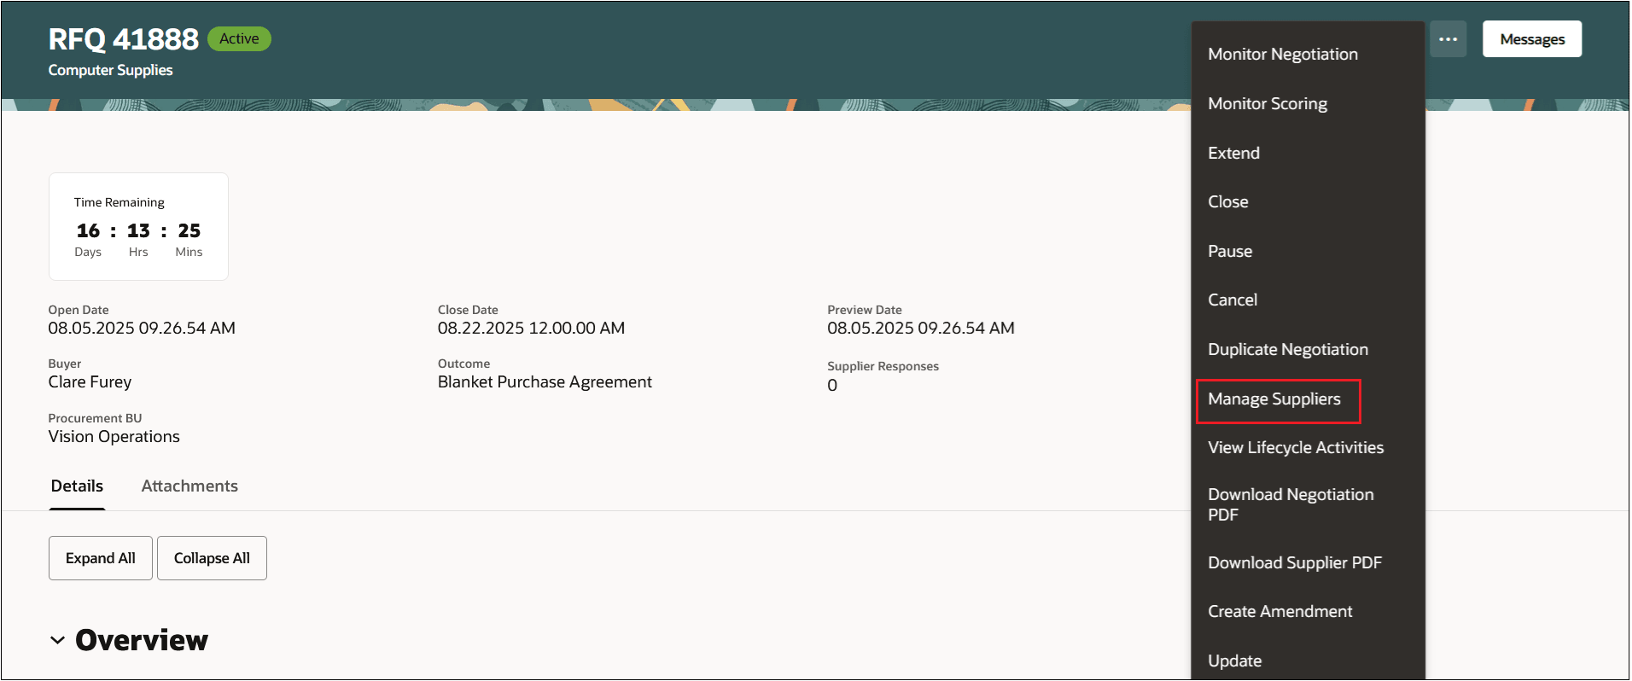
Task: Select View Lifecycle Activities
Action: 1296,447
